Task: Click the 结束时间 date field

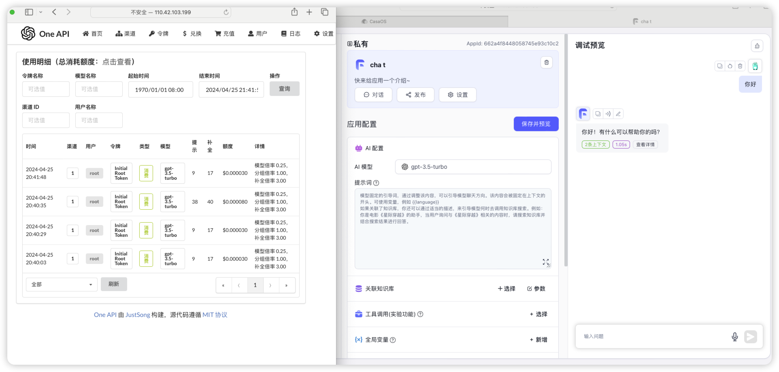Action: pos(231,90)
